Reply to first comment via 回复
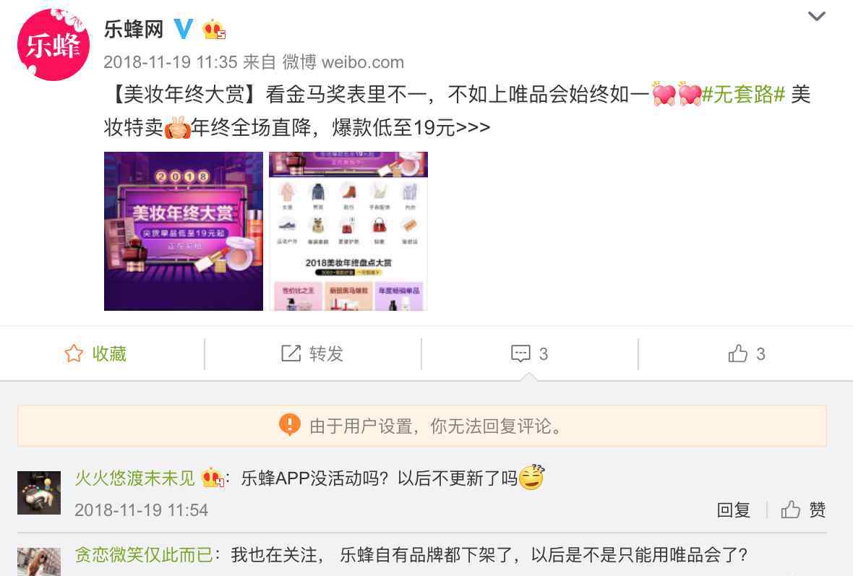The width and height of the screenshot is (853, 576). point(733,510)
